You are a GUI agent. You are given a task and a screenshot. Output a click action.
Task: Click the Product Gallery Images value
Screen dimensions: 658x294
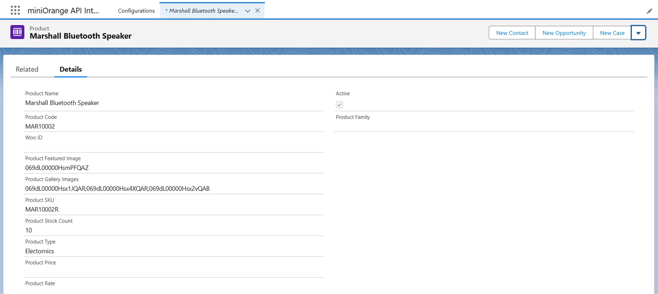pos(117,189)
